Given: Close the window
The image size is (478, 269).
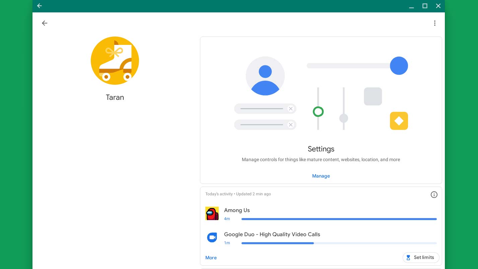Looking at the screenshot, I should (438, 6).
